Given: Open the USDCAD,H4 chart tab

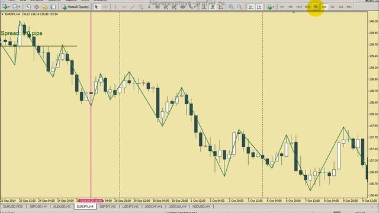Looking at the screenshot, I should point(177,206).
